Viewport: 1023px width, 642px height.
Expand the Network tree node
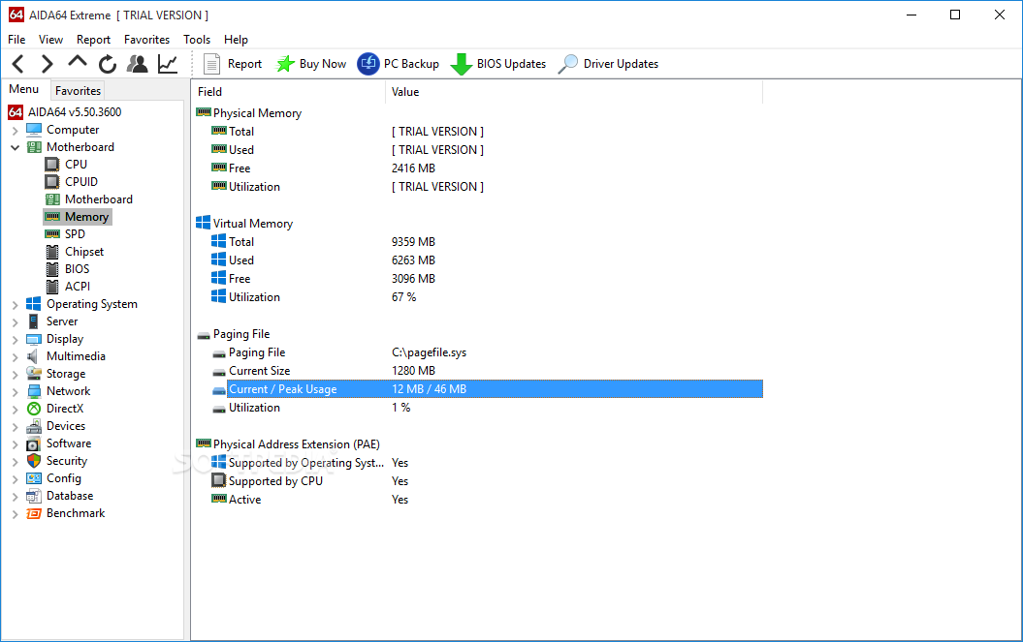pyautogui.click(x=15, y=392)
